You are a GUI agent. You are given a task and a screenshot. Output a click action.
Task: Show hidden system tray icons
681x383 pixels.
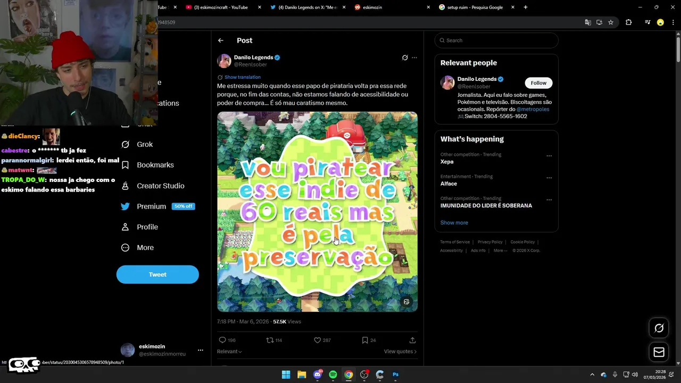[592, 374]
